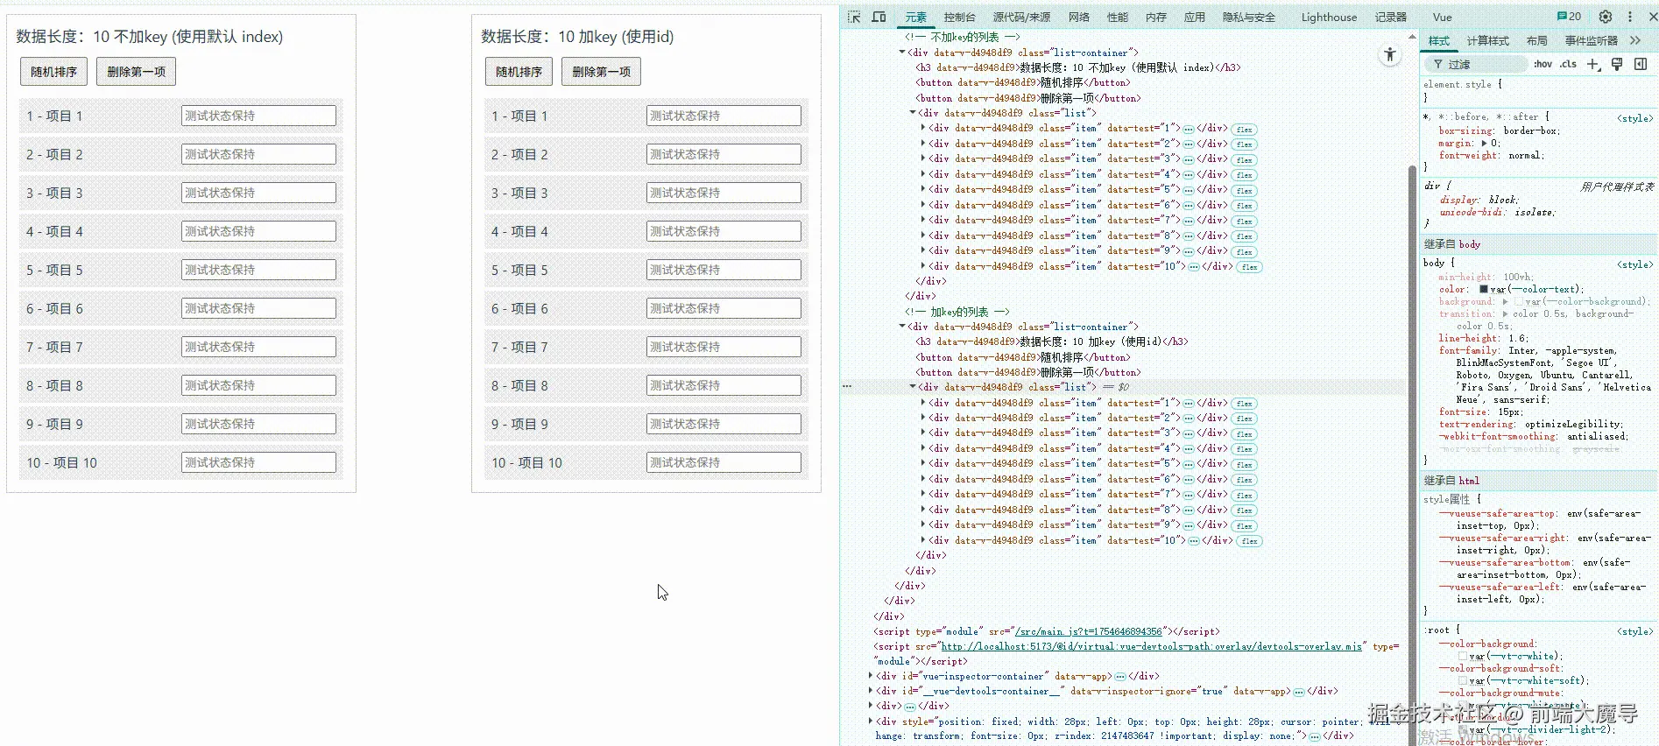
Task: Click the 继承自 html link in Styles
Action: click(1469, 481)
